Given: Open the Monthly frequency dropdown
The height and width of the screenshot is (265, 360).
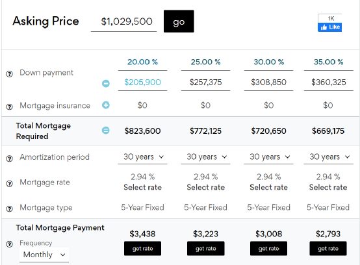Looking at the screenshot, I should coord(44,255).
